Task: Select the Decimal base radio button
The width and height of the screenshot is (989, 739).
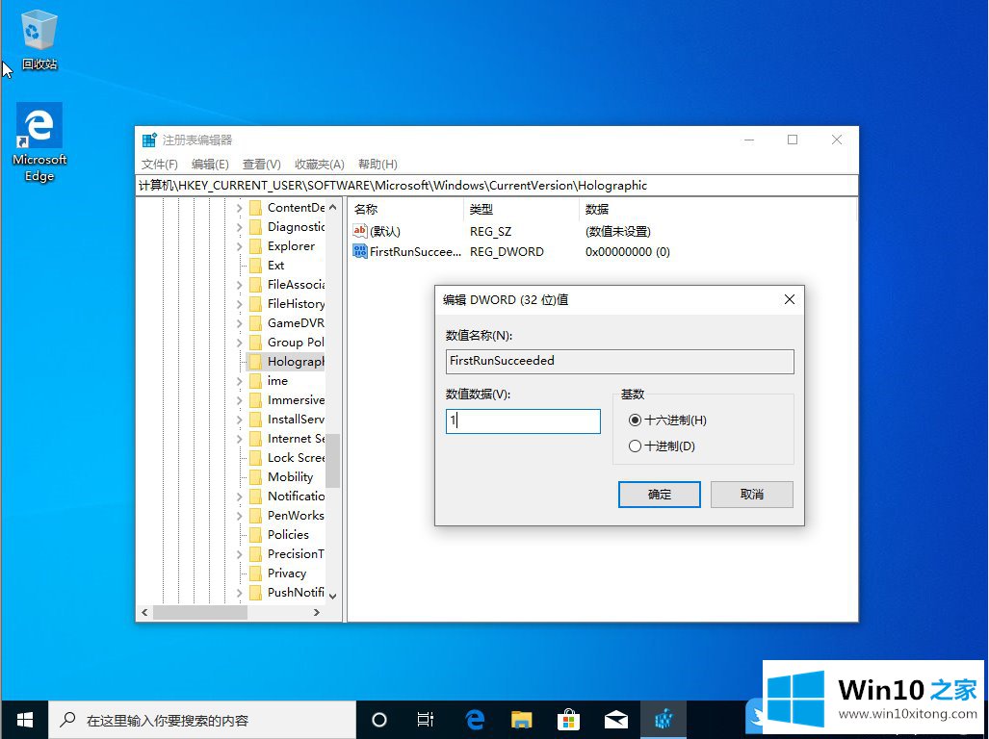Action: click(635, 446)
